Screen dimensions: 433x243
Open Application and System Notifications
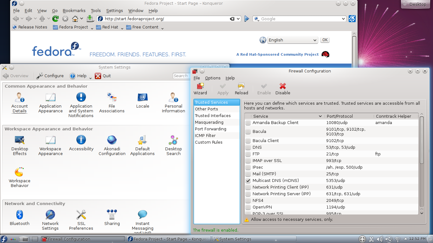pyautogui.click(x=81, y=105)
